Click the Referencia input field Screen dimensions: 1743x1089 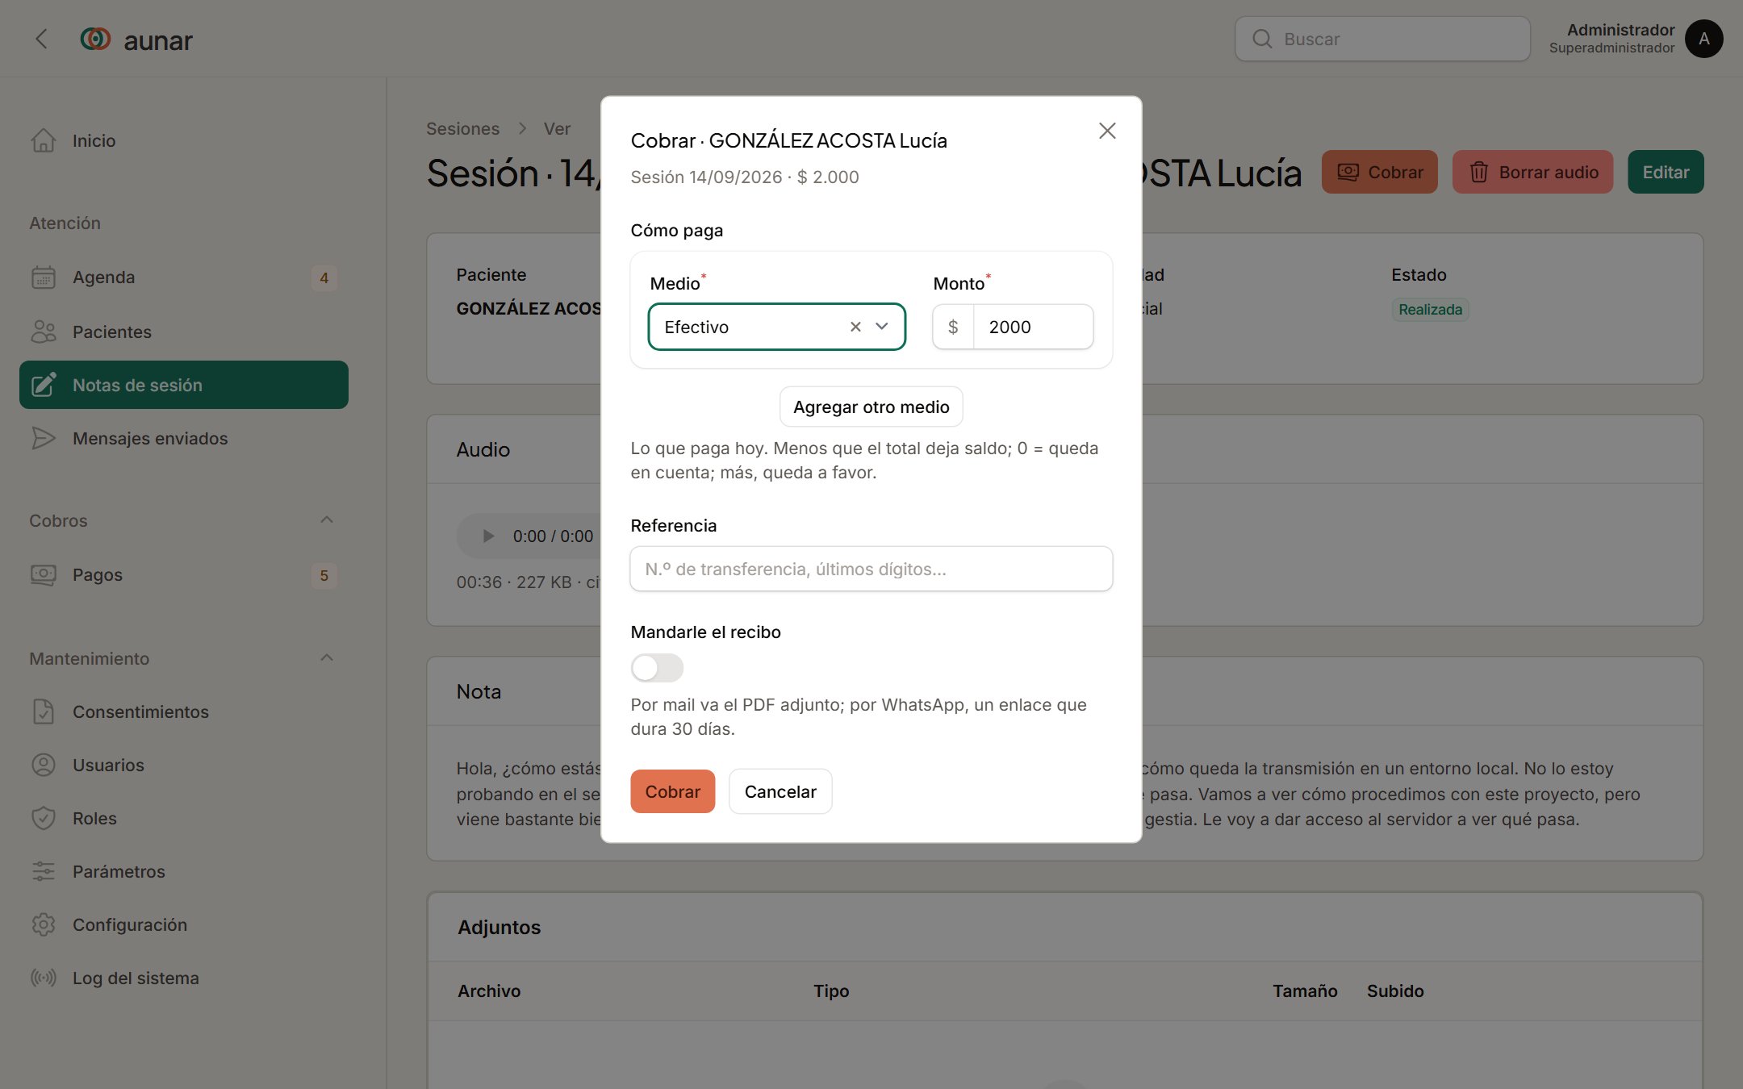click(x=871, y=569)
